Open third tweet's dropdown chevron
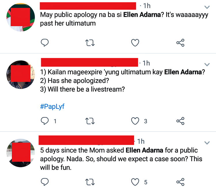Viewport: 216px width, 191px height. tap(207, 143)
